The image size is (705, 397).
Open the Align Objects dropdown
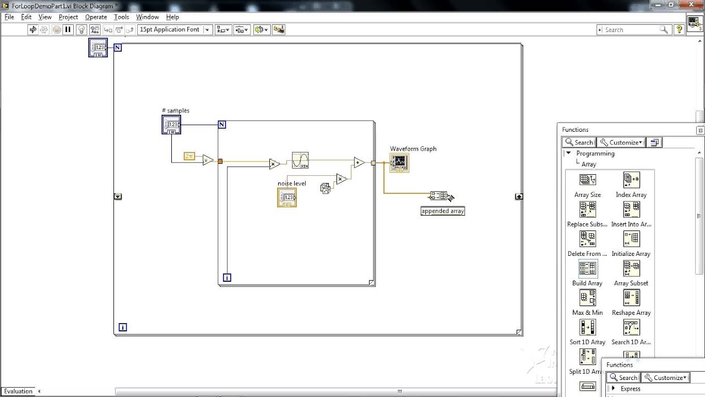pos(223,30)
